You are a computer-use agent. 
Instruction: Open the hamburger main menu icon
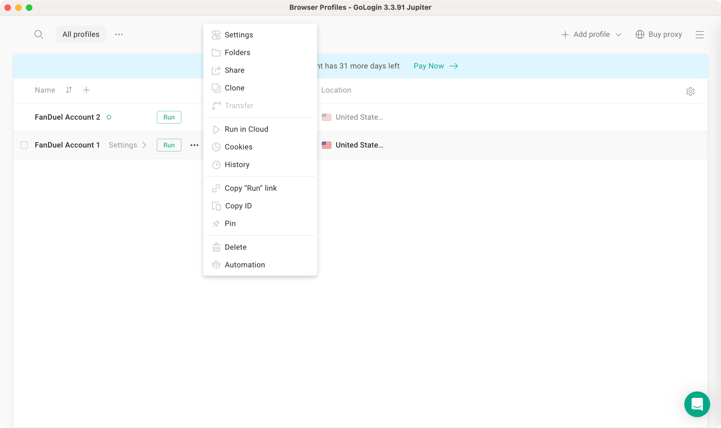699,34
